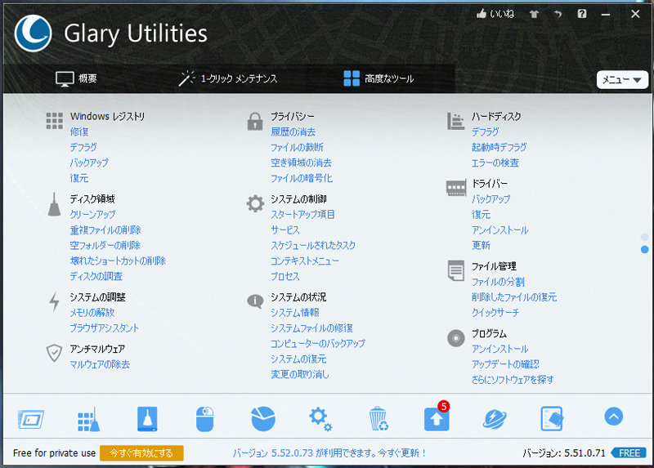Click the アンチマルウェア shield icon
Screen dimensions: 654x468
click(x=54, y=353)
